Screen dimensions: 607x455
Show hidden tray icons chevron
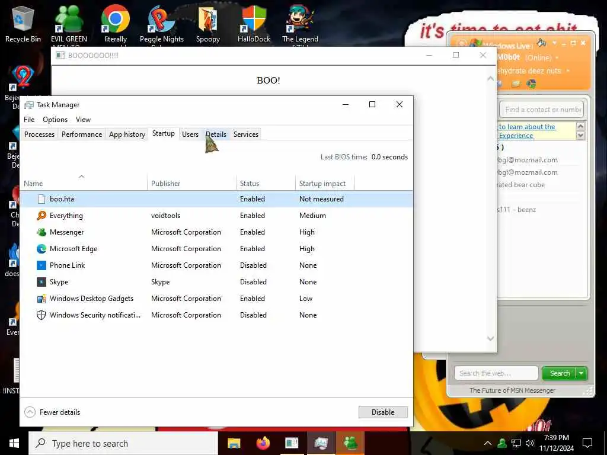tap(488, 443)
